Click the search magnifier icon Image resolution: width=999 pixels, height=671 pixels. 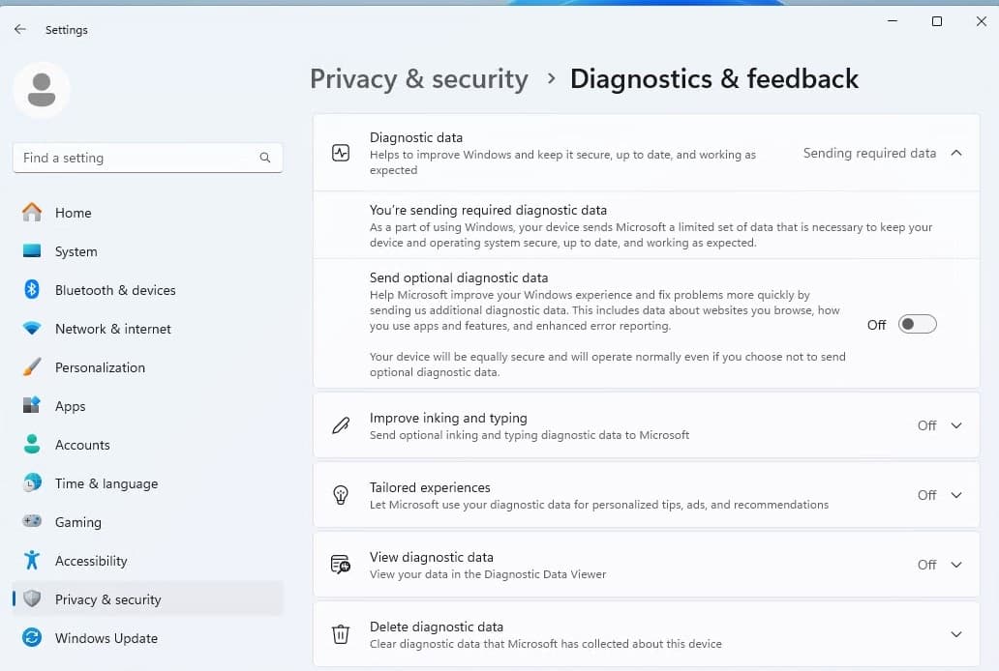(x=265, y=158)
